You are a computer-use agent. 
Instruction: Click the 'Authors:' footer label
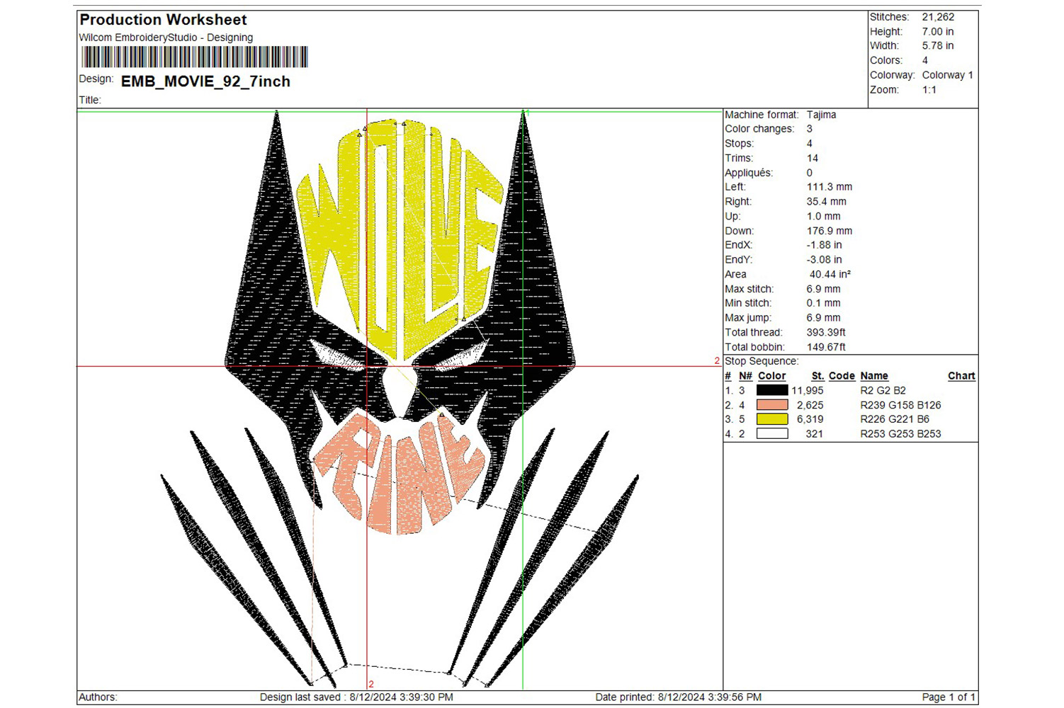click(98, 697)
